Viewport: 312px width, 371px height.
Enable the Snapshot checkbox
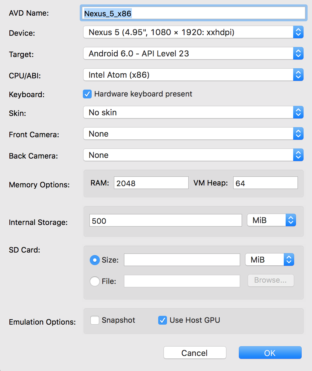[95, 320]
